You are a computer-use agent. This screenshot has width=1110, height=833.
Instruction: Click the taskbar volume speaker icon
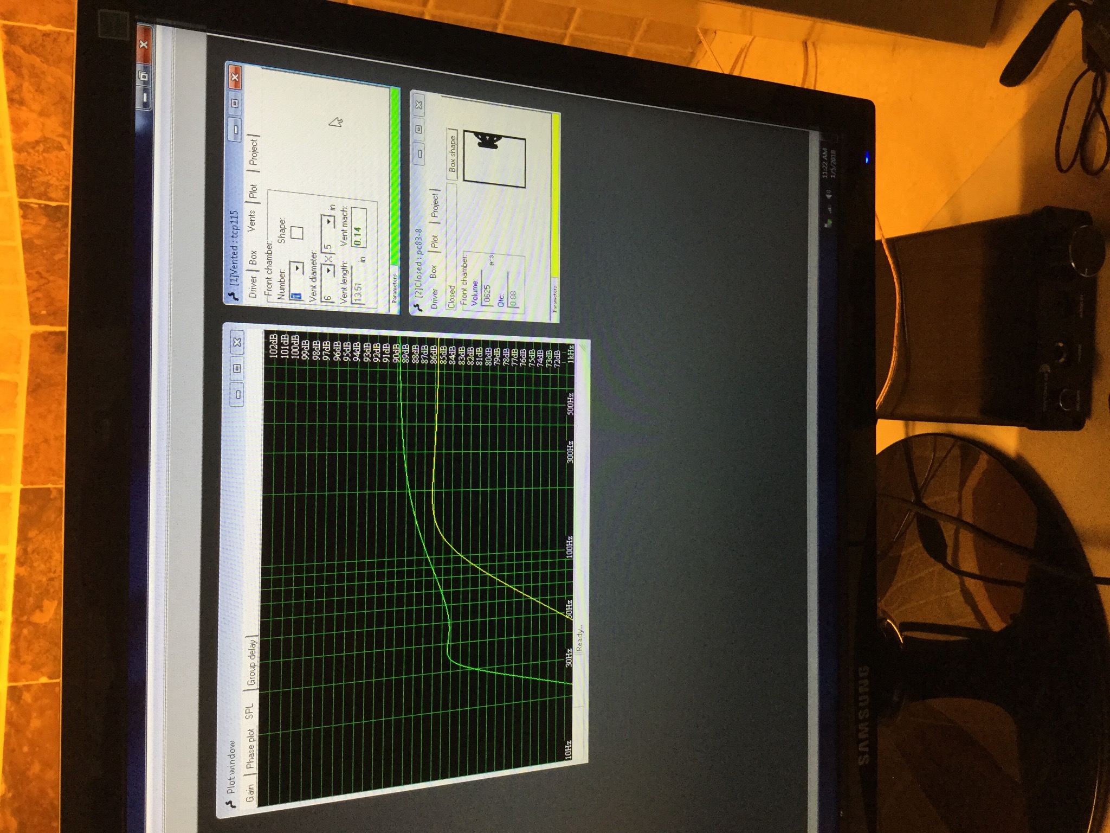tap(828, 195)
